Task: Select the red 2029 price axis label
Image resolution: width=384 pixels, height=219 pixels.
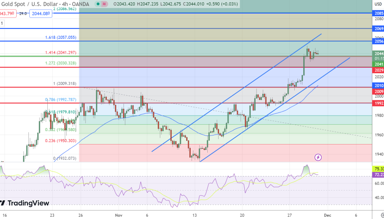Action: pyautogui.click(x=379, y=70)
